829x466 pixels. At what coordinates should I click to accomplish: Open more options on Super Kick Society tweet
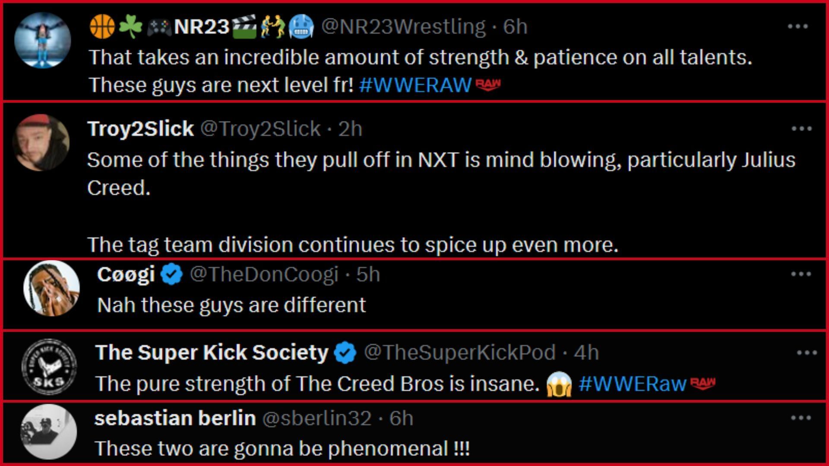click(x=807, y=353)
